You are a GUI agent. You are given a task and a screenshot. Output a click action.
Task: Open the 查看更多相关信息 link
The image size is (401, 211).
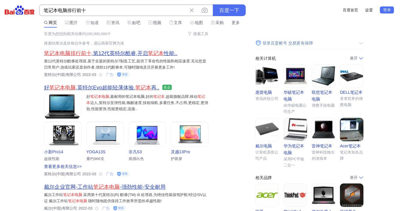63,166
